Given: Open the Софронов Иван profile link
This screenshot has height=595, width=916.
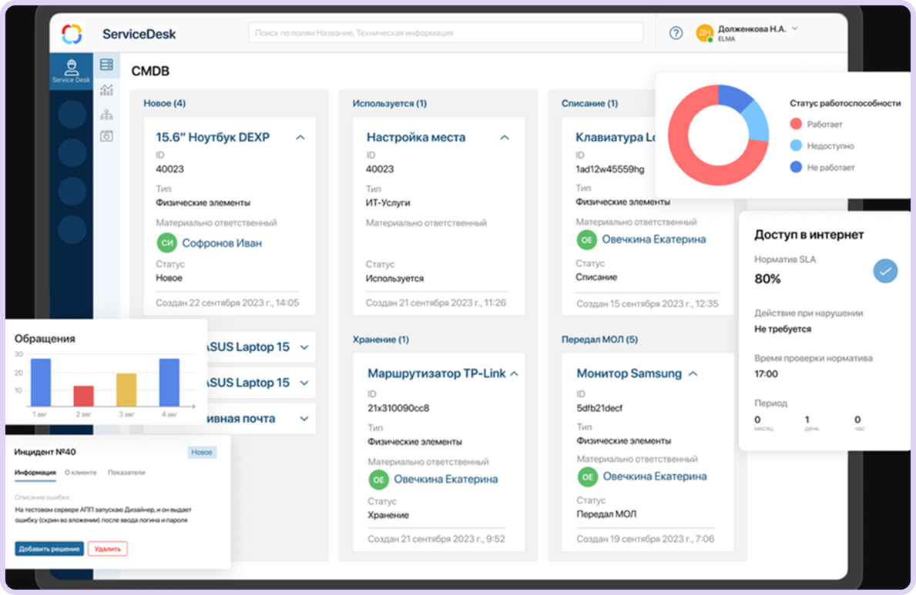Looking at the screenshot, I should 222,243.
